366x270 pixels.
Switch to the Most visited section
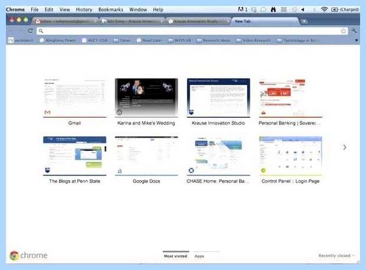click(x=176, y=256)
